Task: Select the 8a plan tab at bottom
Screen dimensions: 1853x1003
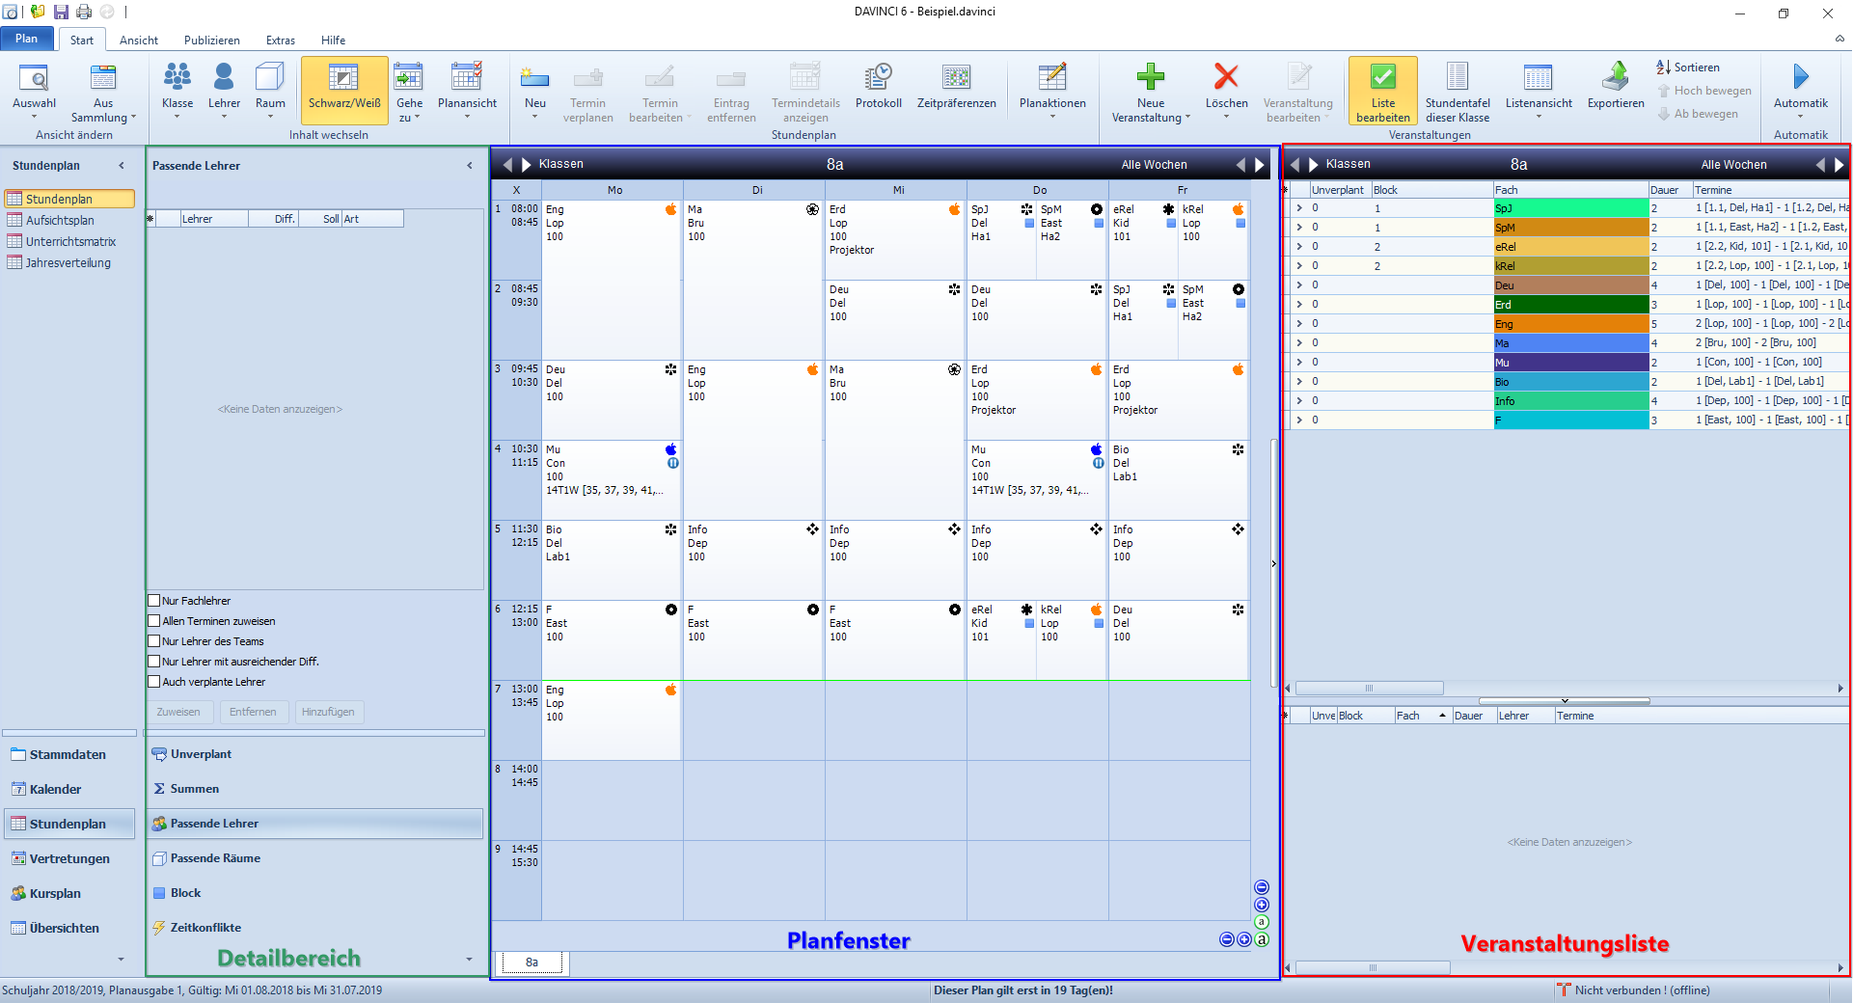Action: click(531, 962)
